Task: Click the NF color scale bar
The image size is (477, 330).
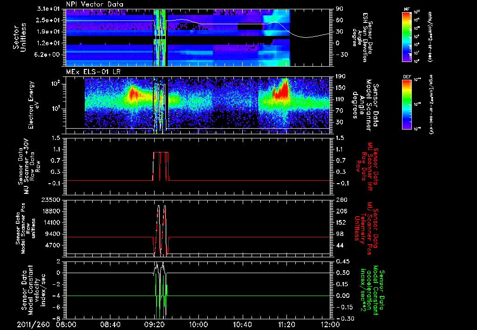Action: [407, 37]
